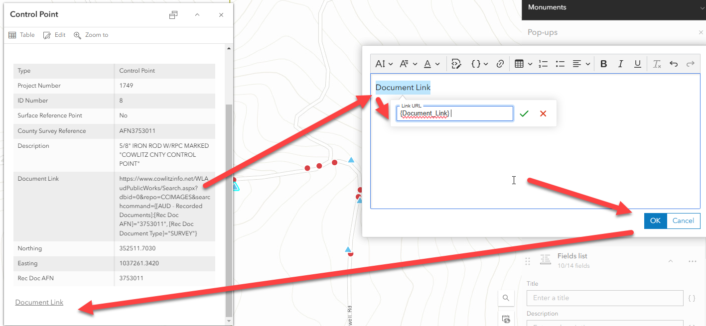Clear formatting with the Tx icon
The height and width of the screenshot is (326, 706).
(x=657, y=63)
